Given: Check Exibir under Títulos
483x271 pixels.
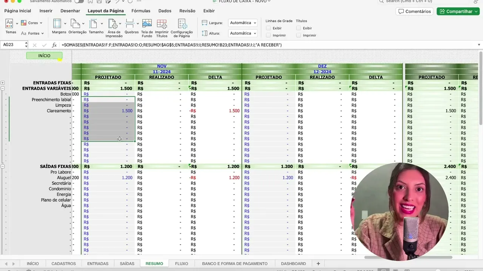Looking at the screenshot, I should coord(298,28).
